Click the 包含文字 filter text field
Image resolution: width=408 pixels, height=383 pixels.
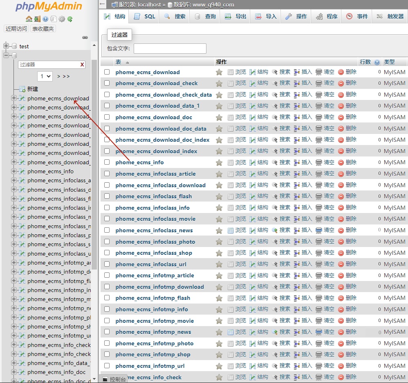pyautogui.click(x=170, y=48)
